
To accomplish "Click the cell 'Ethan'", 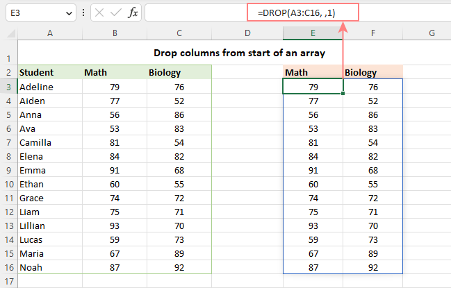I will coord(50,184).
